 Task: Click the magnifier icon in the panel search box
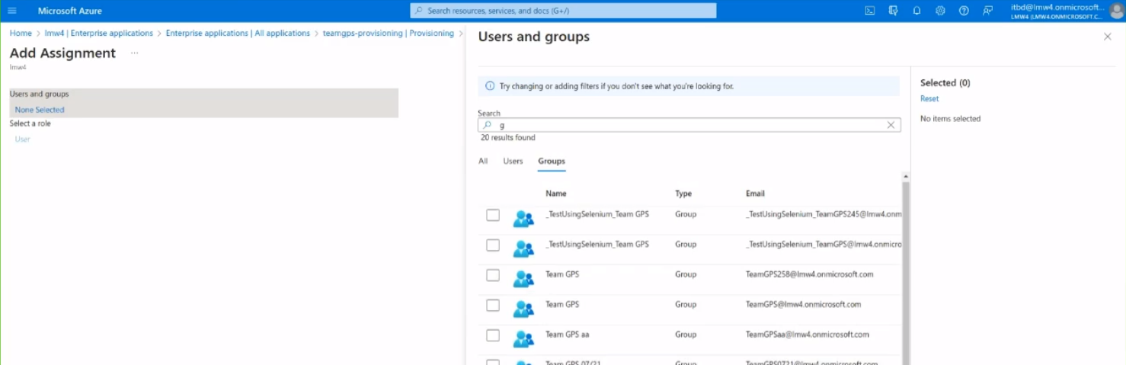pos(488,125)
